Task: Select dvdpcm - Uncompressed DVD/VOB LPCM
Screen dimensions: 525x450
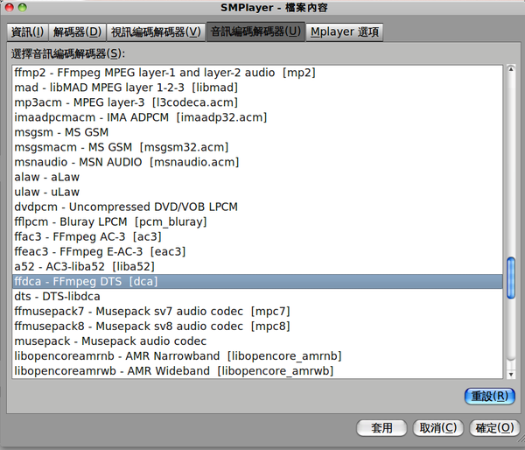Action: click(257, 207)
